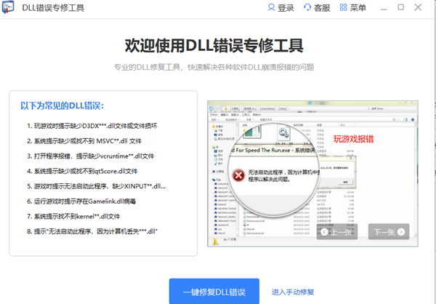Click the customer service headset icon

[x=307, y=7]
